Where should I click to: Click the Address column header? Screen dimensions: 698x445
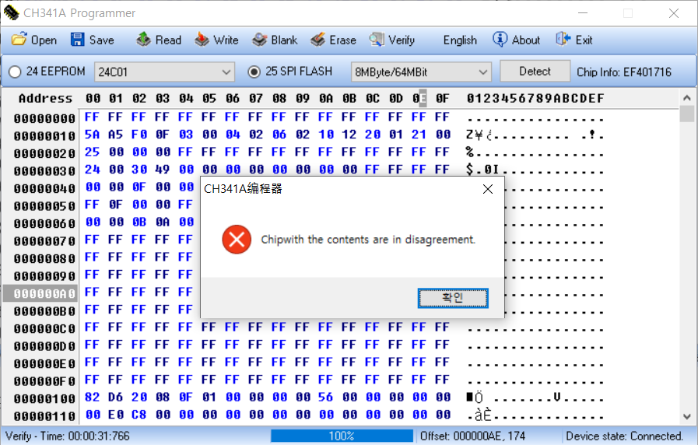45,98
